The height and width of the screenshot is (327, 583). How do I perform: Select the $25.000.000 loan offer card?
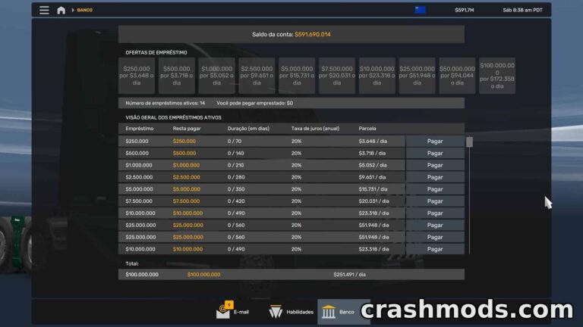click(x=418, y=76)
